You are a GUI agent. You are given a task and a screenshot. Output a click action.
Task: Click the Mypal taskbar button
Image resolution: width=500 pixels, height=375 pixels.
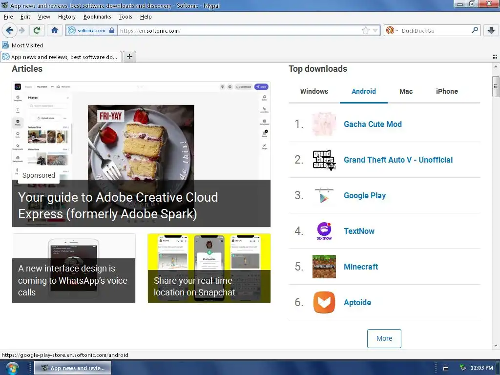(73, 368)
